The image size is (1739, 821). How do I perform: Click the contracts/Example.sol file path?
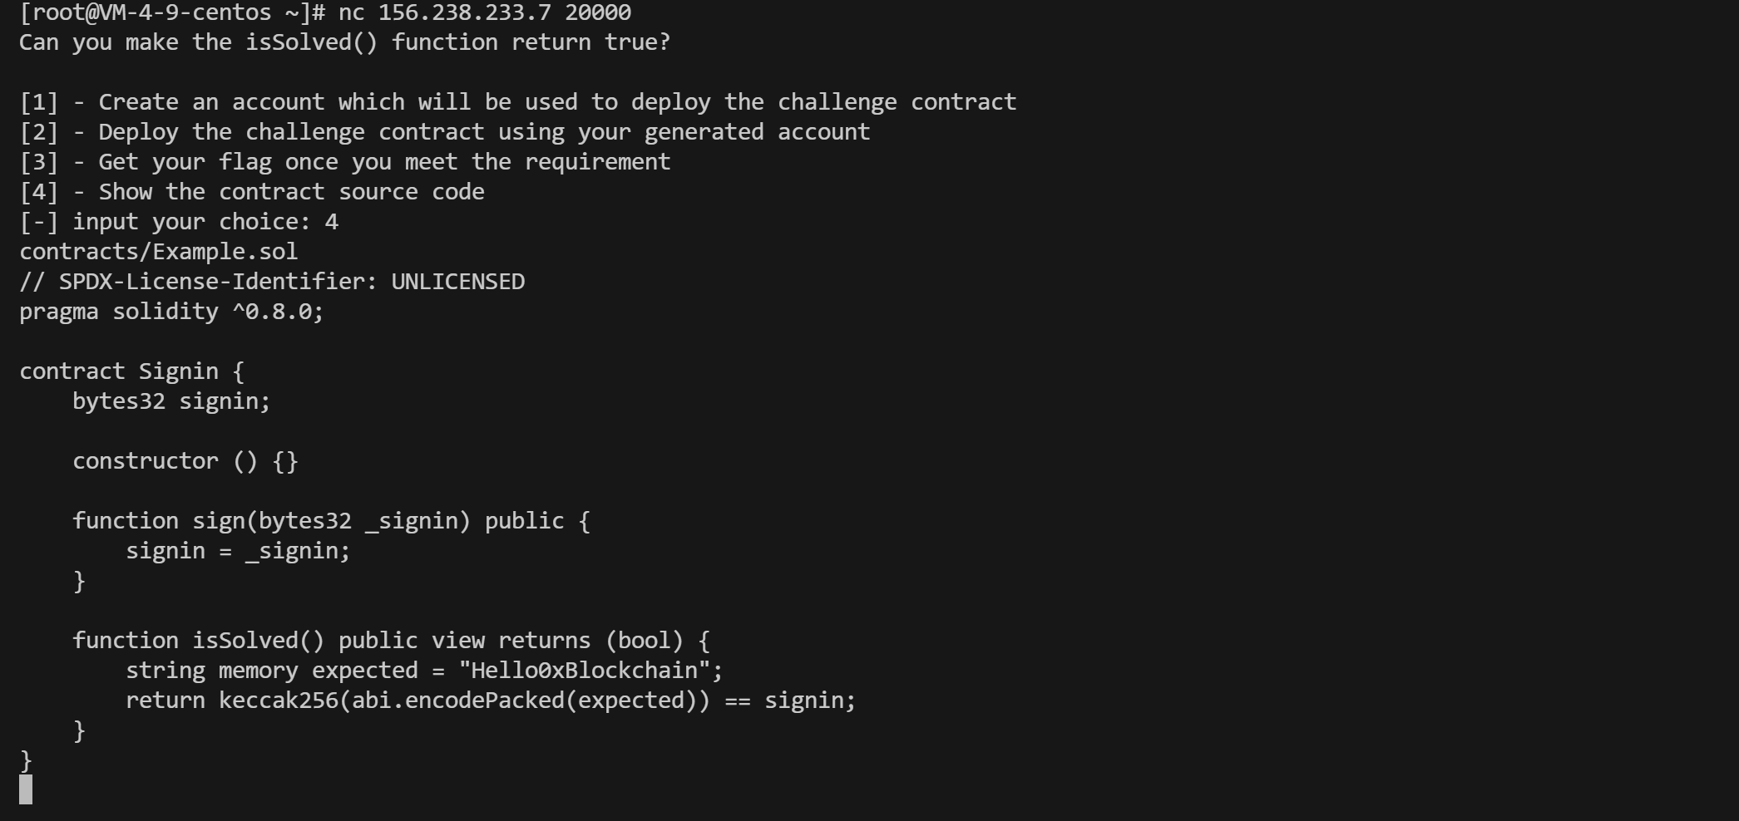point(159,252)
